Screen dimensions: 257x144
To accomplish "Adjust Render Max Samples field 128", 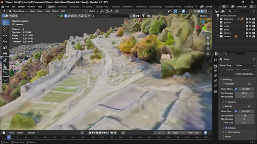I will click(x=244, y=116).
